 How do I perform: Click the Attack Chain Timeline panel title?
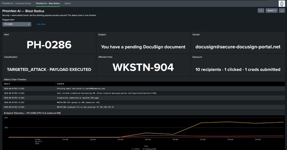(x=15, y=80)
